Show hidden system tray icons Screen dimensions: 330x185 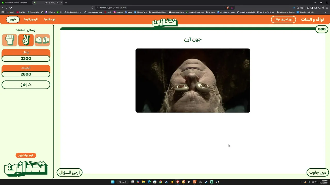[x=301, y=182]
